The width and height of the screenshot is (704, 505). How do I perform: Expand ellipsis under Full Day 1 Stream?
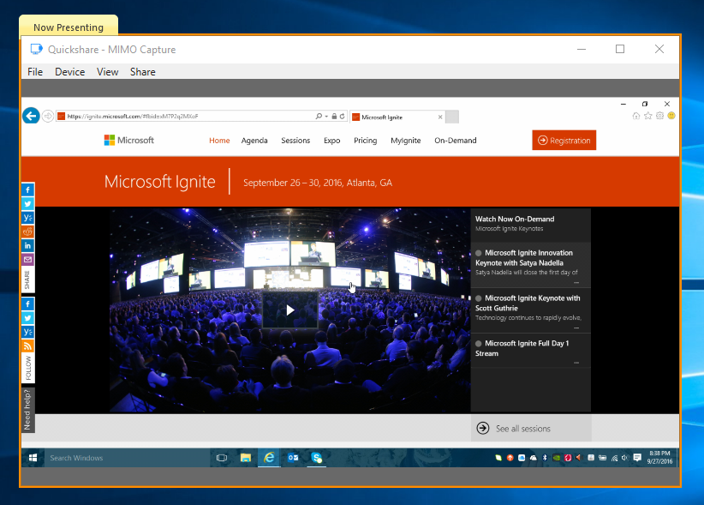click(x=576, y=363)
